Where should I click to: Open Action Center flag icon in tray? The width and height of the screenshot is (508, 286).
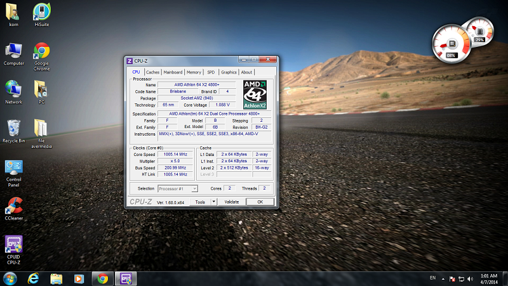(452, 278)
